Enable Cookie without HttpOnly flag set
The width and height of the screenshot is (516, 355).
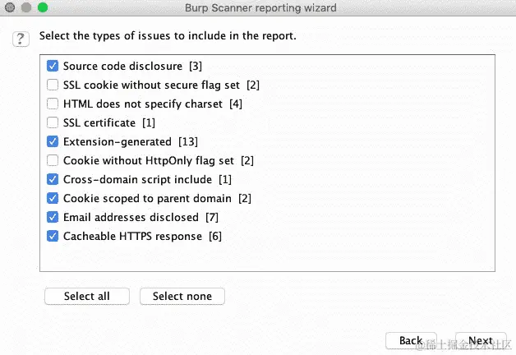coord(53,160)
